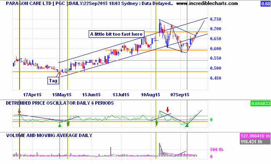Click the green 0.055833 oscillator value box
271x164 pixels.
(261, 103)
